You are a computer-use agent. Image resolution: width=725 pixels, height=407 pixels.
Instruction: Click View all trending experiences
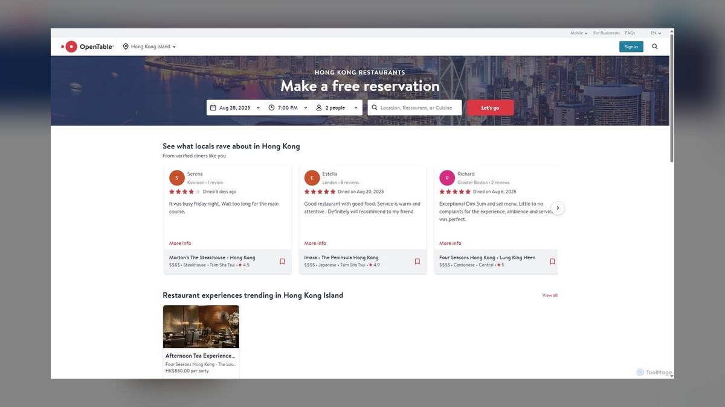click(x=550, y=295)
